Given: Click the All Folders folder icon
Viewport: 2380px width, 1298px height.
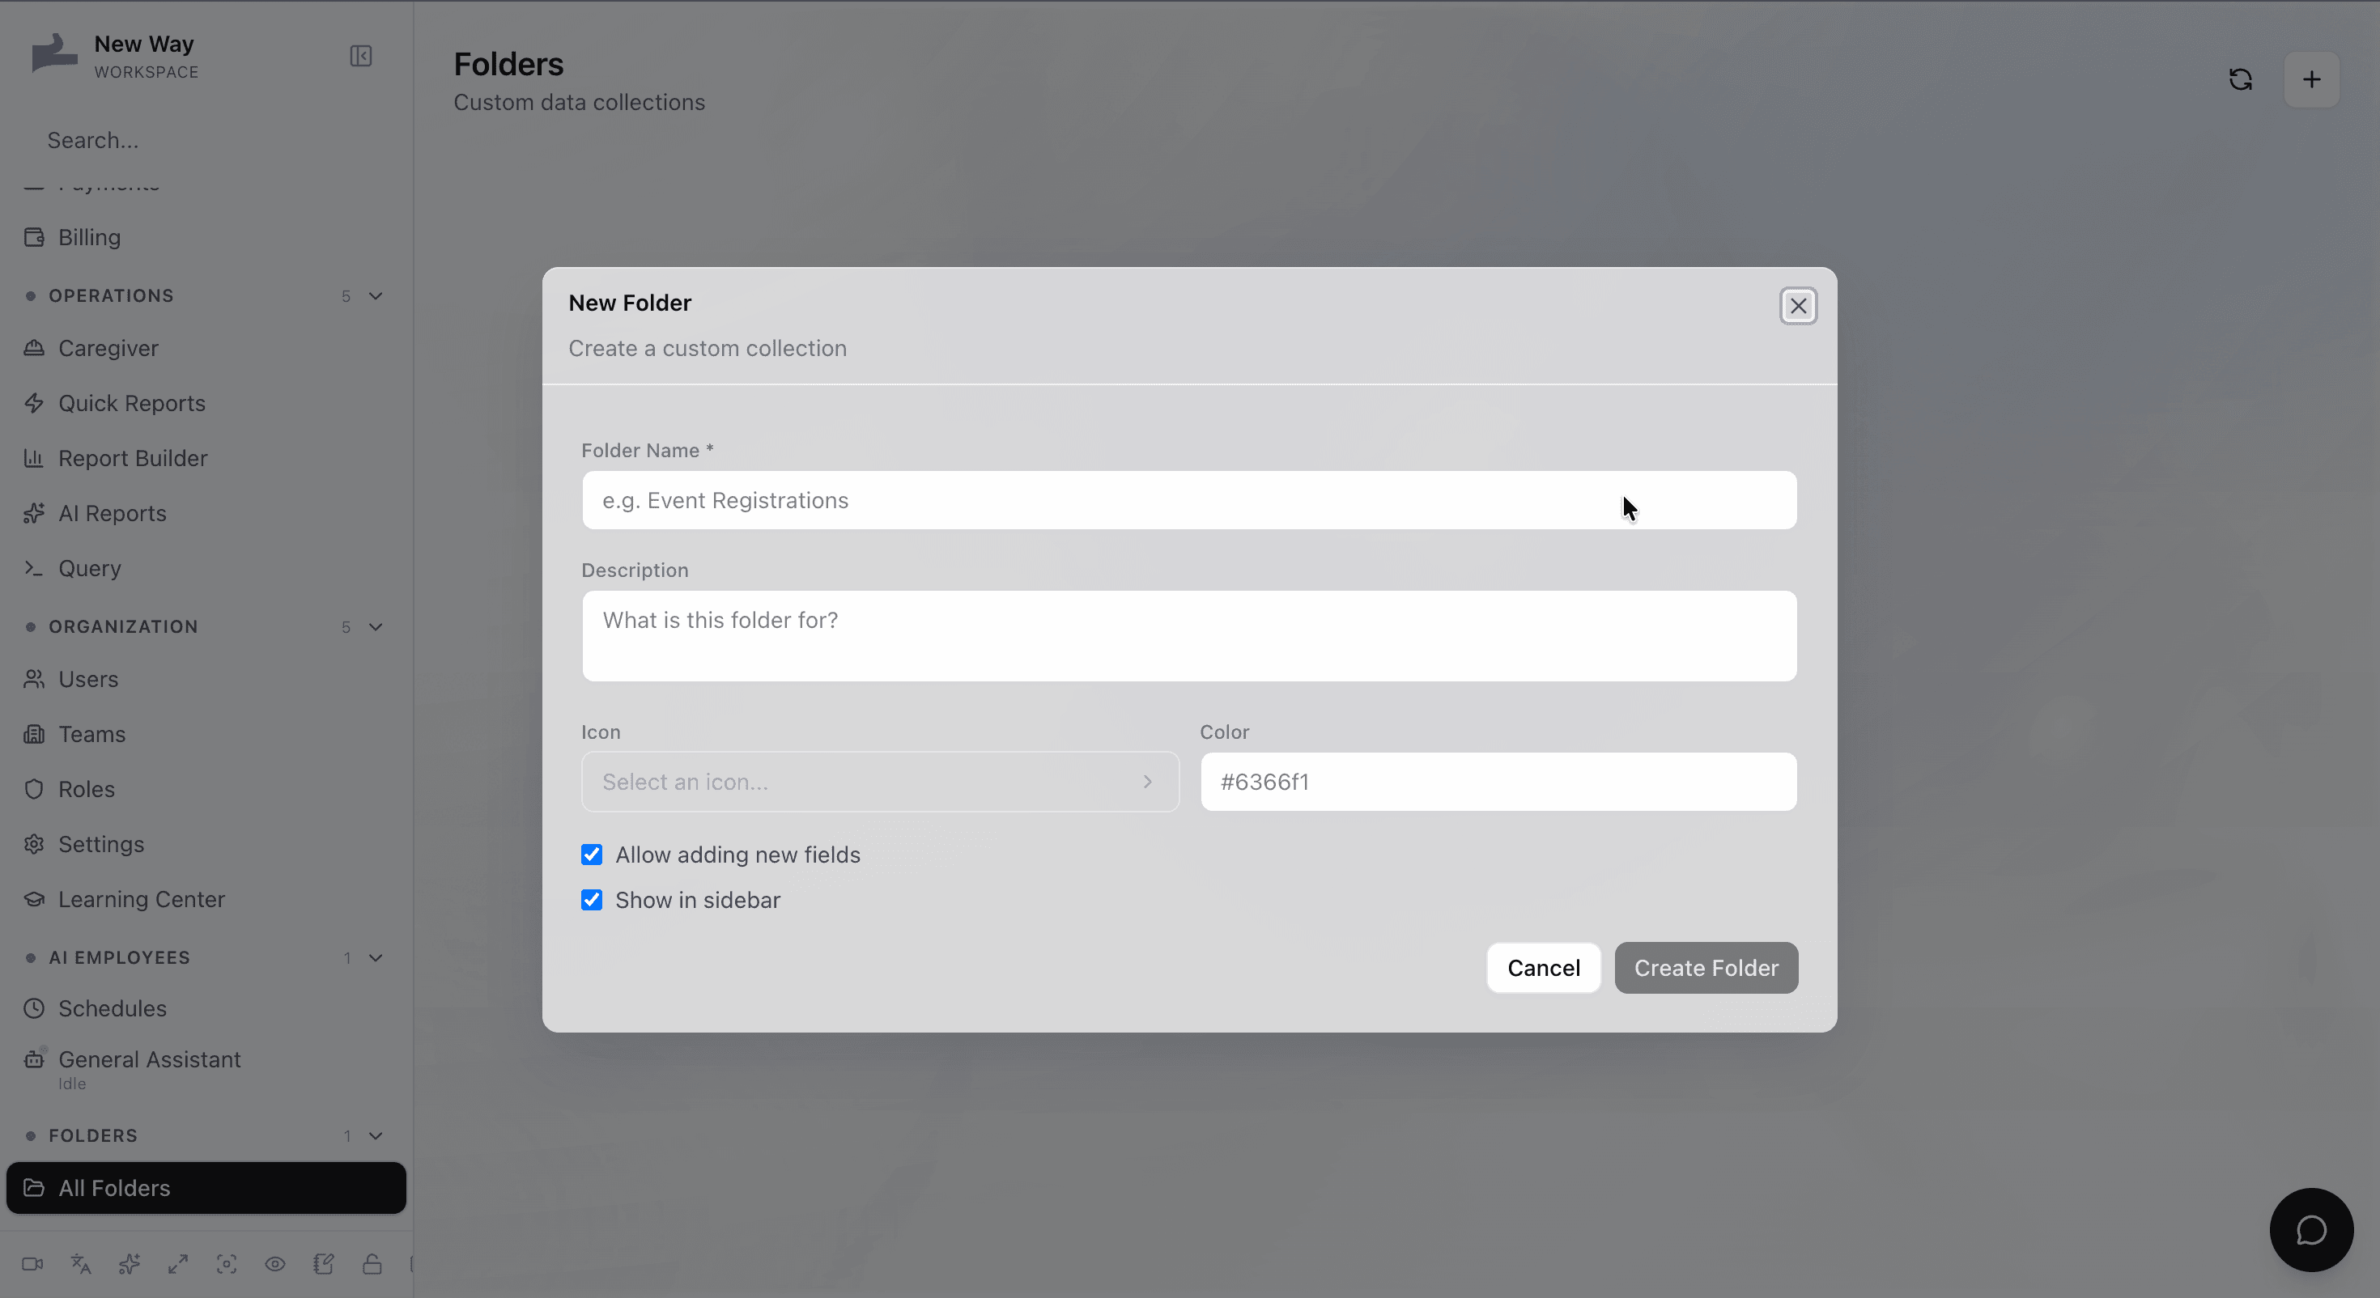Looking at the screenshot, I should (34, 1188).
